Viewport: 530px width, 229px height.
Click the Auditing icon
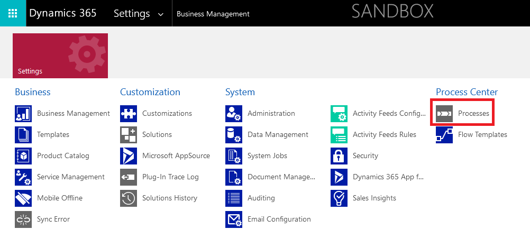coord(234,198)
